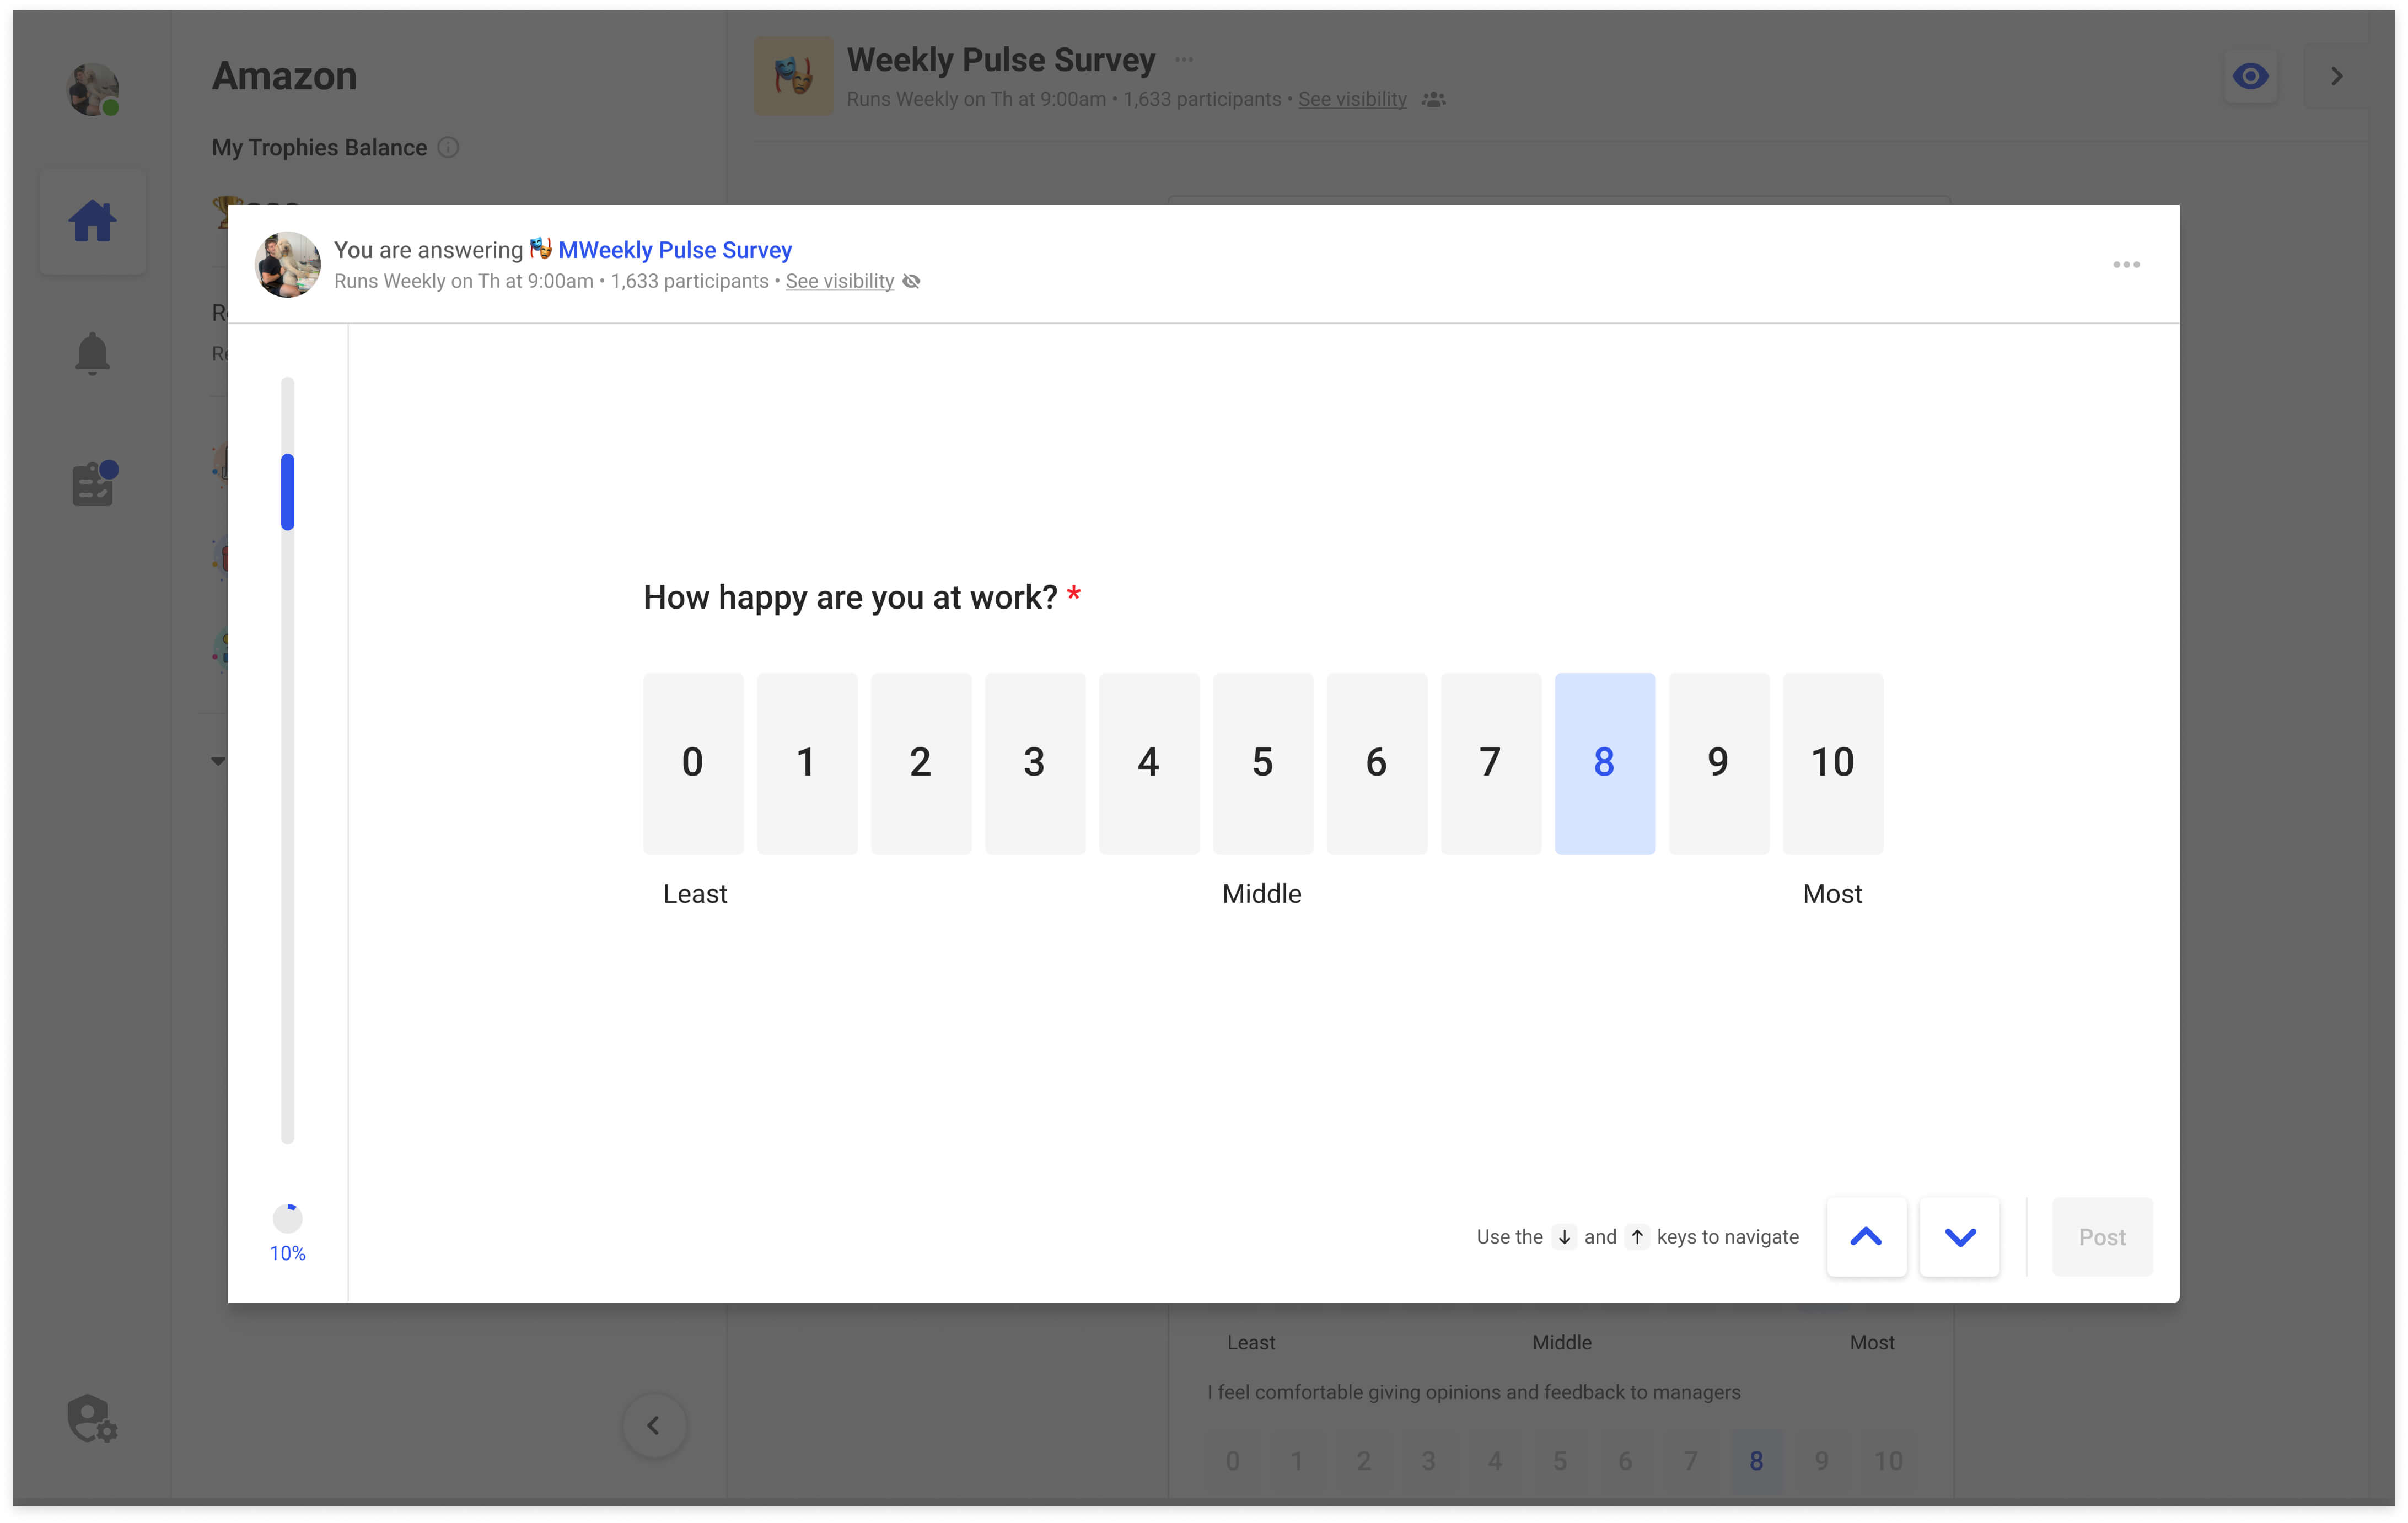Select rating 3 for happiness at work
Viewport: 2408px width, 1523px height.
1035,763
